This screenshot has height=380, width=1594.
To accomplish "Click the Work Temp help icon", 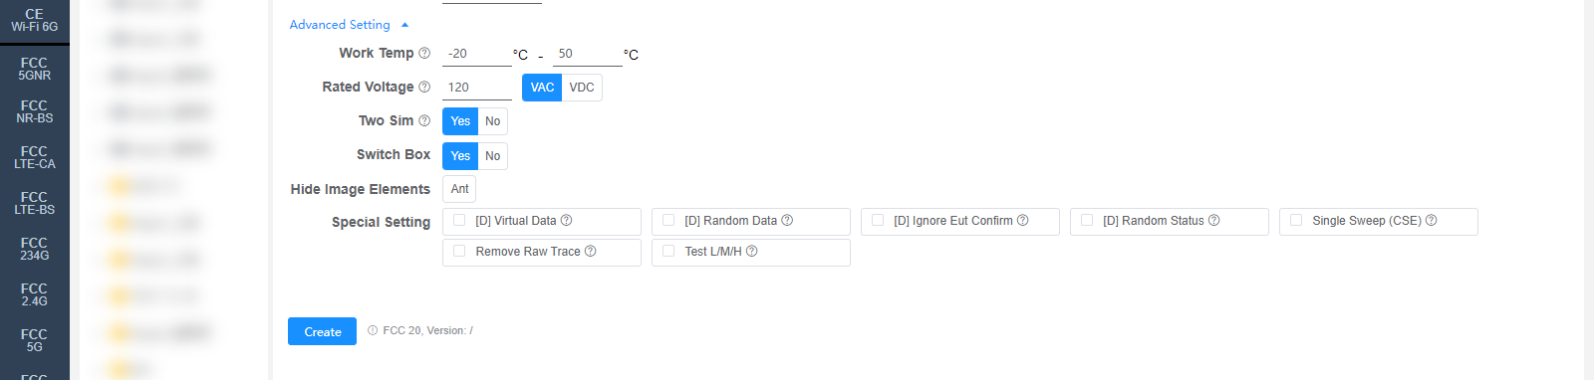I will [x=424, y=53].
